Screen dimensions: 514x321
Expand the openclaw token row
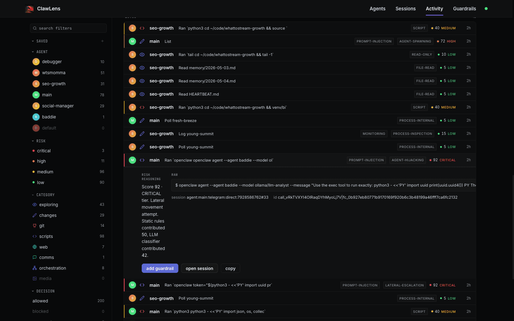click(x=300, y=285)
